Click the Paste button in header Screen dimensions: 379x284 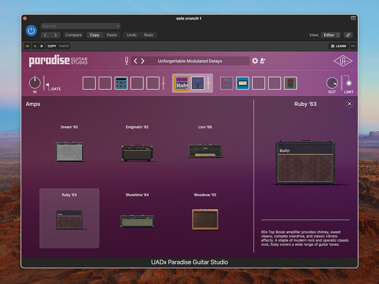[x=112, y=35]
